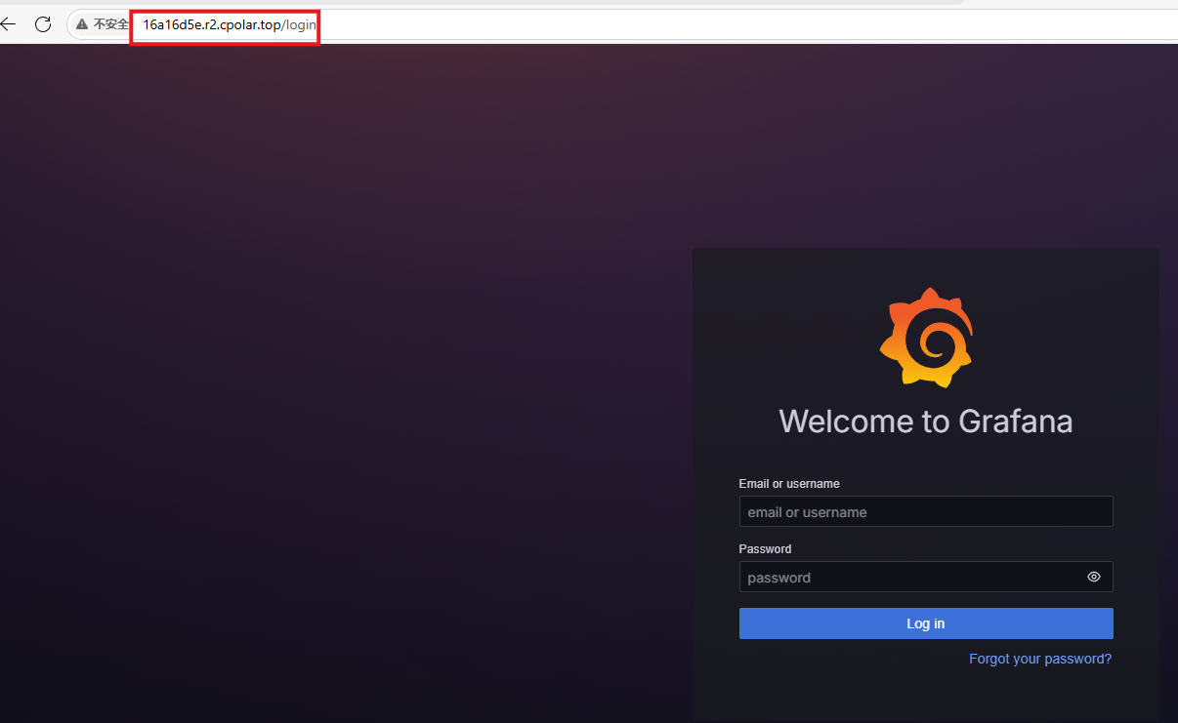Click the word Grafana in the heading
The width and height of the screenshot is (1178, 723).
coord(1015,422)
